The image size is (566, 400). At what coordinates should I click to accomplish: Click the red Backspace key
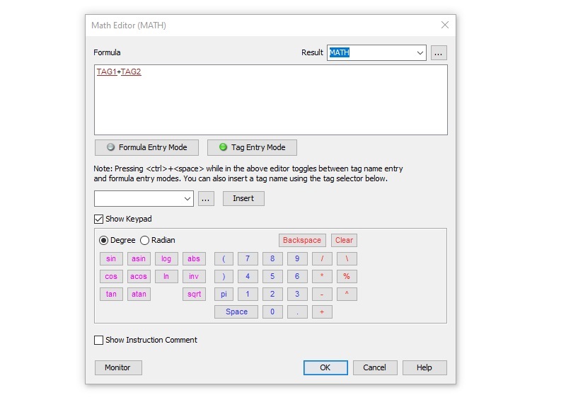point(302,240)
